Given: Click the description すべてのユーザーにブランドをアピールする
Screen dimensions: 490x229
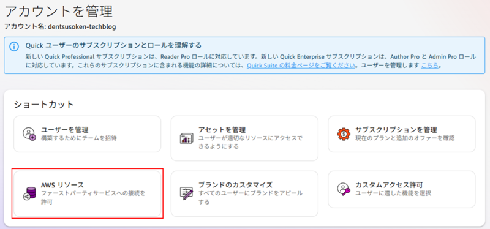Looking at the screenshot, I should pyautogui.click(x=251, y=198).
